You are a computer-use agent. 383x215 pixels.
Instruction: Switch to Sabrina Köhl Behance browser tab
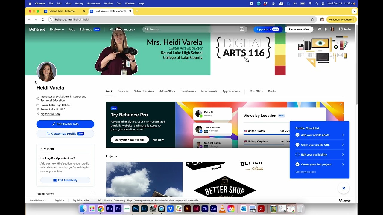coord(64,11)
